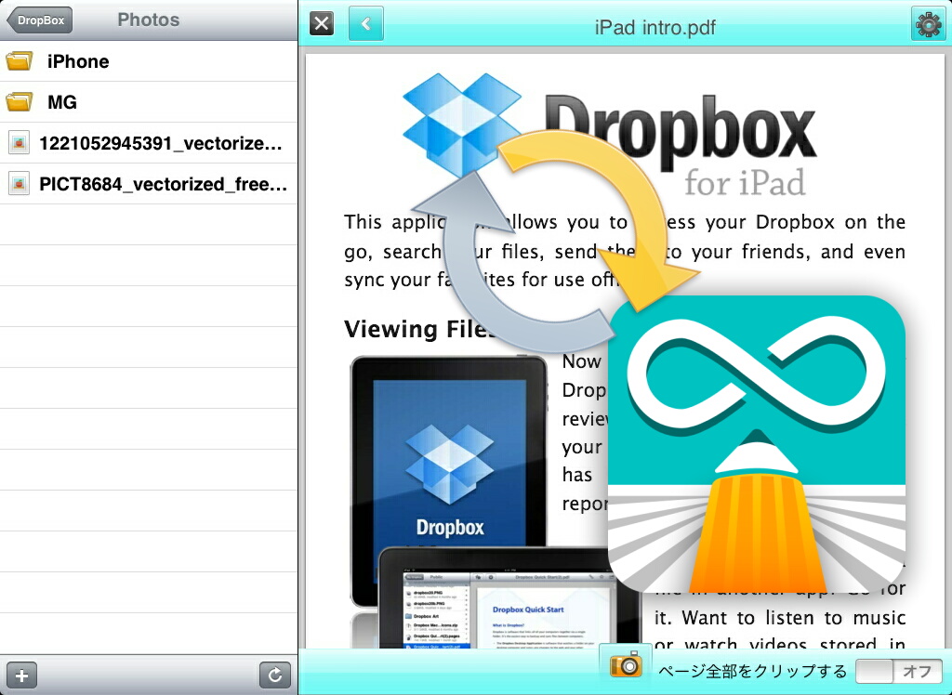Click the ページ全部をクリップする label
Image resolution: width=952 pixels, height=695 pixels.
click(752, 671)
